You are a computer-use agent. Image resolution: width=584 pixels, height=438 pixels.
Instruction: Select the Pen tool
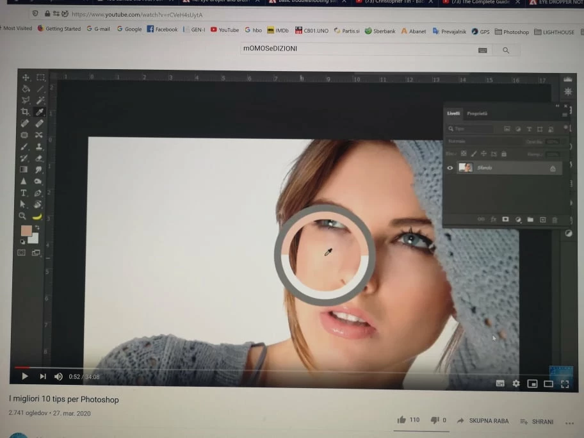(38, 193)
